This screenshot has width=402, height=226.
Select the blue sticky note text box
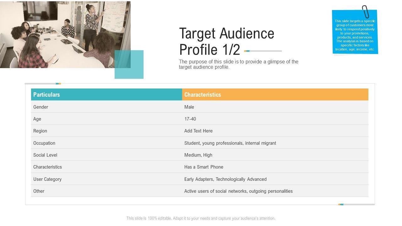click(355, 35)
